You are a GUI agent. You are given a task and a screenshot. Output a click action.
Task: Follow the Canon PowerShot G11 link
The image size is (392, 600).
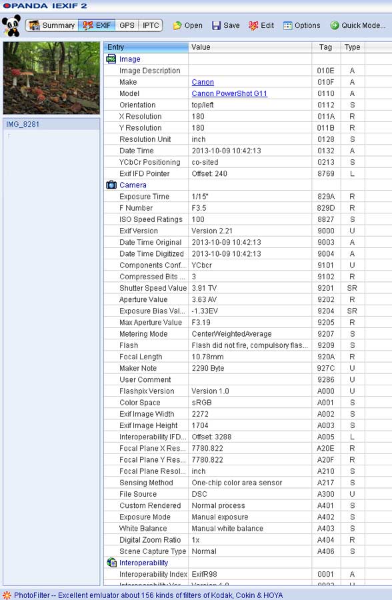point(229,93)
